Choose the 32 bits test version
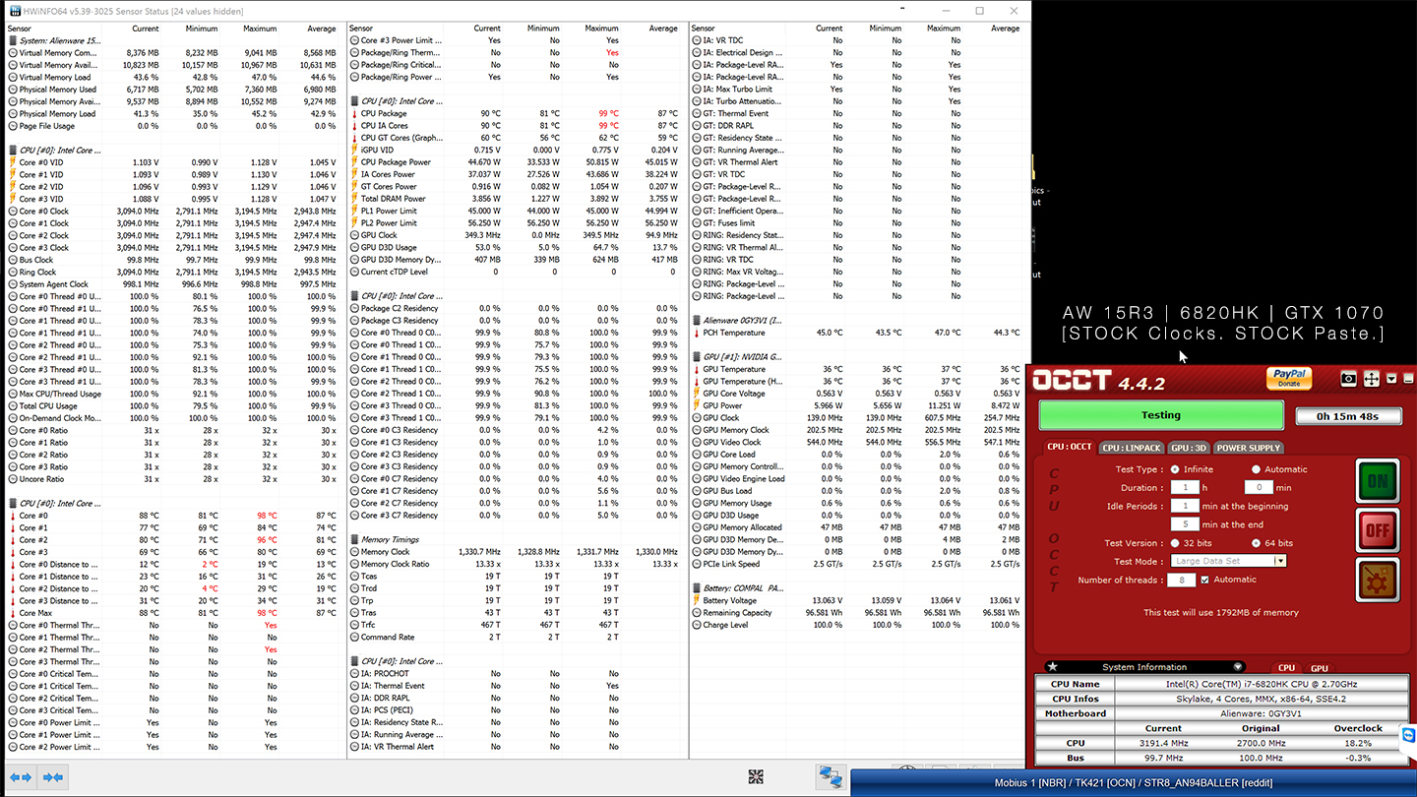The image size is (1417, 797). tap(1175, 543)
